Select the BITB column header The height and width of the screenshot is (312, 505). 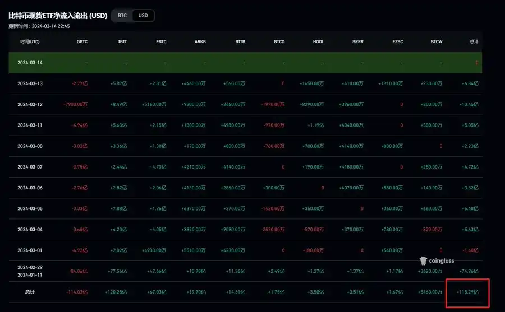(x=240, y=42)
